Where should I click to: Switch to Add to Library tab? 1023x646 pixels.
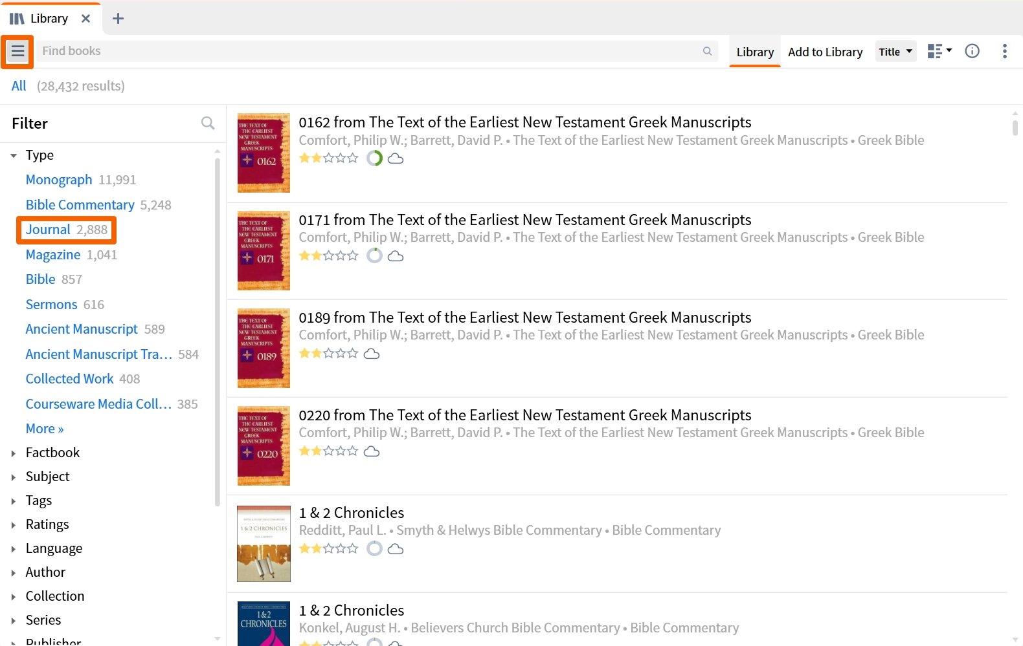(x=825, y=52)
